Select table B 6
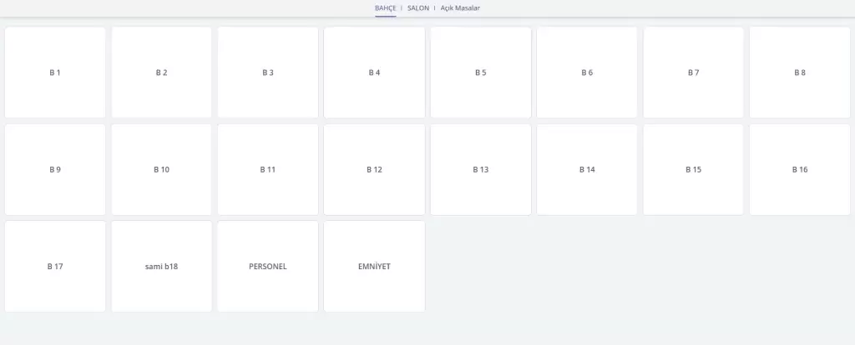Image resolution: width=855 pixels, height=345 pixels. (x=587, y=72)
